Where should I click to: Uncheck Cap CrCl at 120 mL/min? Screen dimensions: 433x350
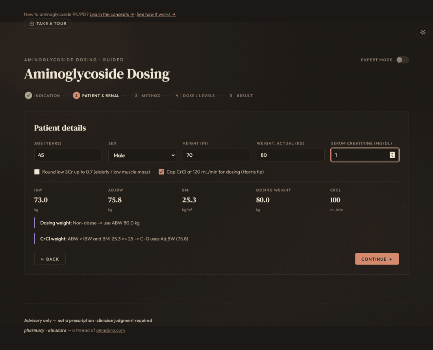[x=161, y=172]
